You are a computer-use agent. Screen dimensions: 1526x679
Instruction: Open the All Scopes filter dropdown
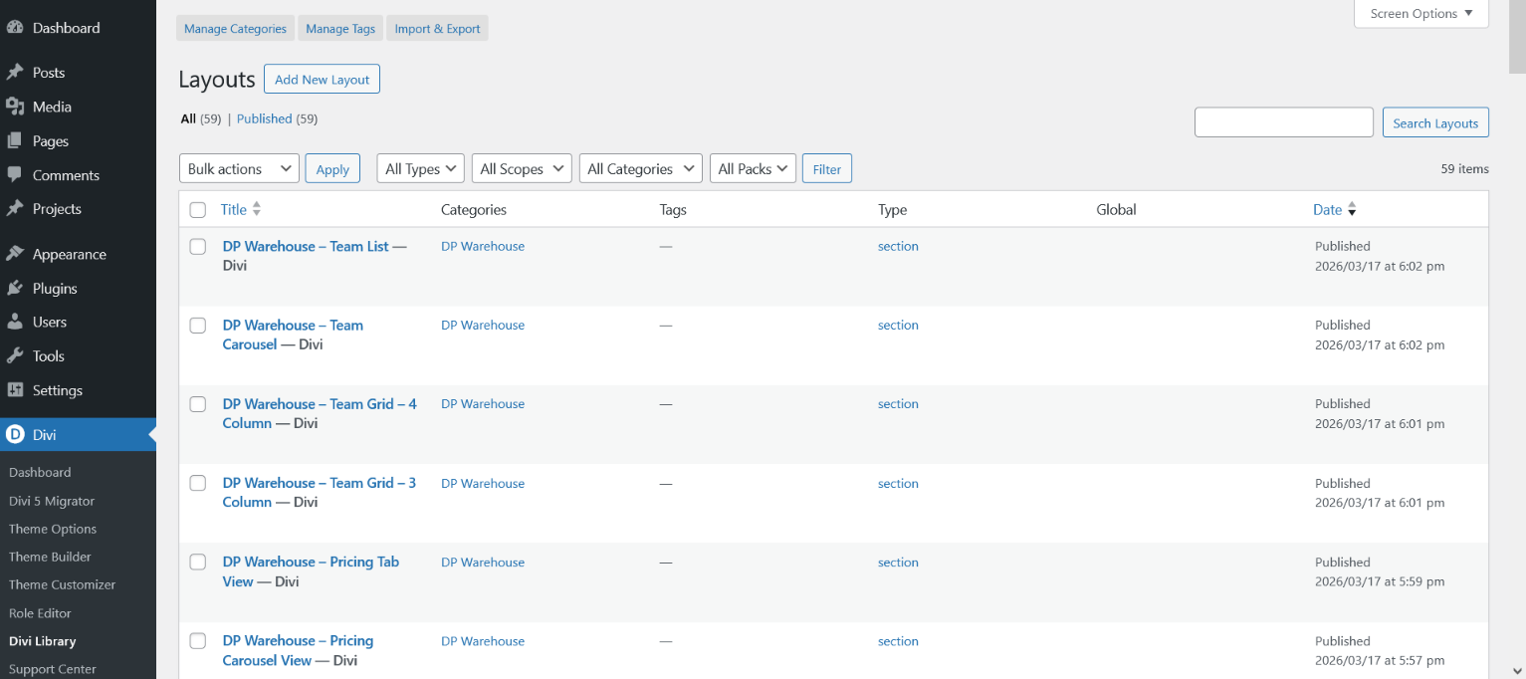coord(522,169)
